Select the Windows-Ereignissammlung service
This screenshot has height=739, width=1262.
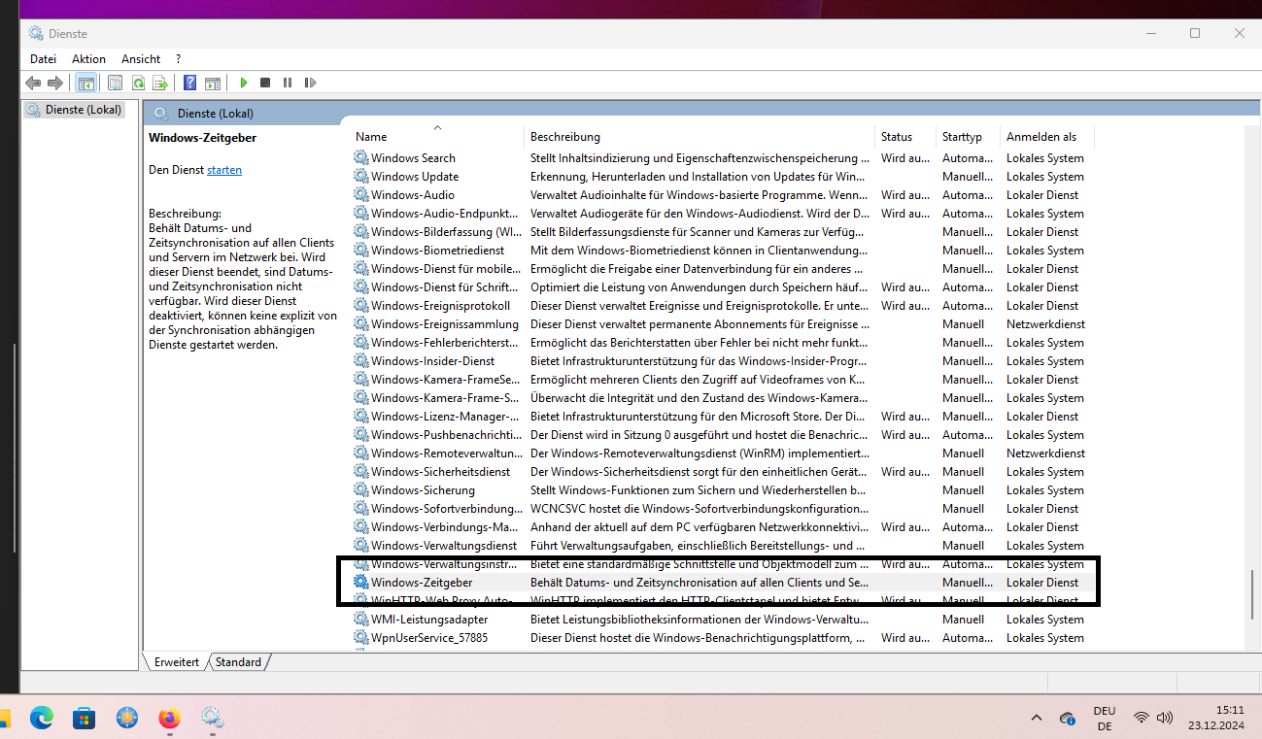[x=444, y=324]
